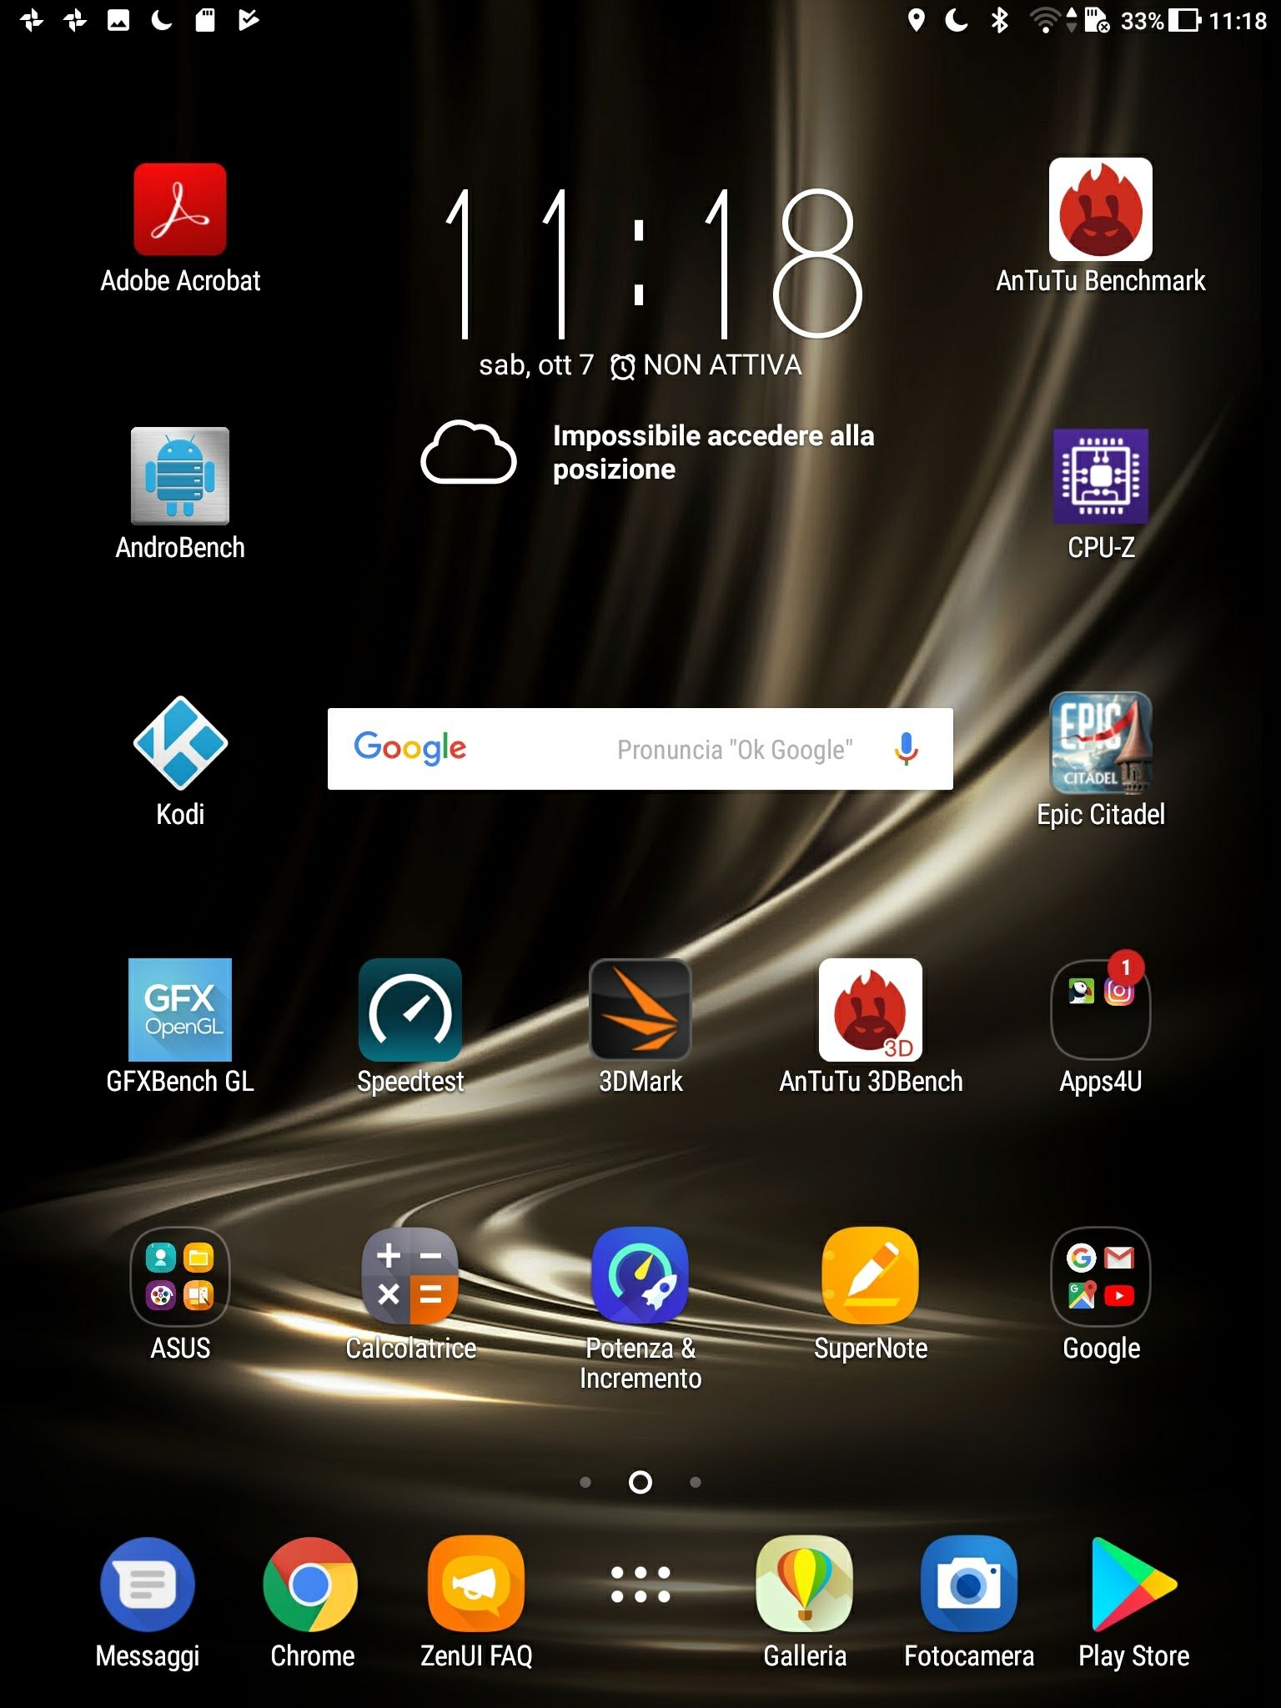The image size is (1281, 1708).
Task: Switch to the third home page dot
Action: (x=696, y=1482)
